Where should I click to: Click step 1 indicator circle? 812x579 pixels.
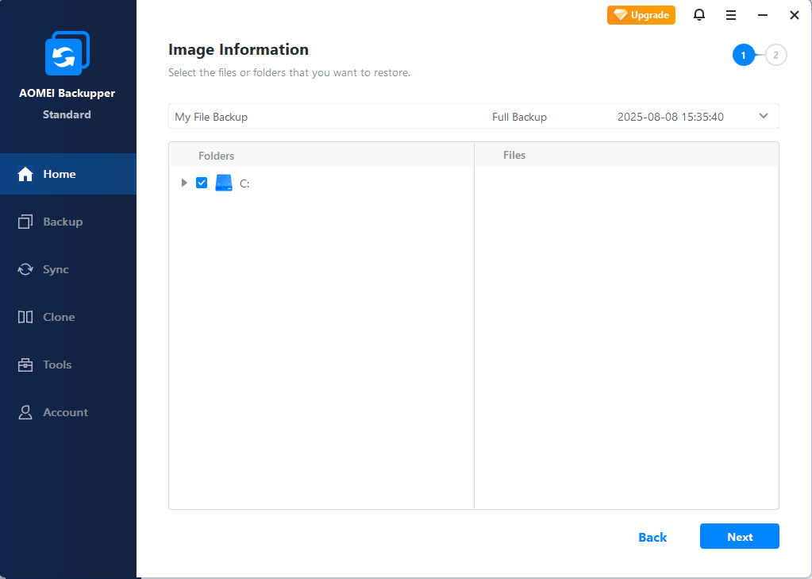pyautogui.click(x=744, y=55)
